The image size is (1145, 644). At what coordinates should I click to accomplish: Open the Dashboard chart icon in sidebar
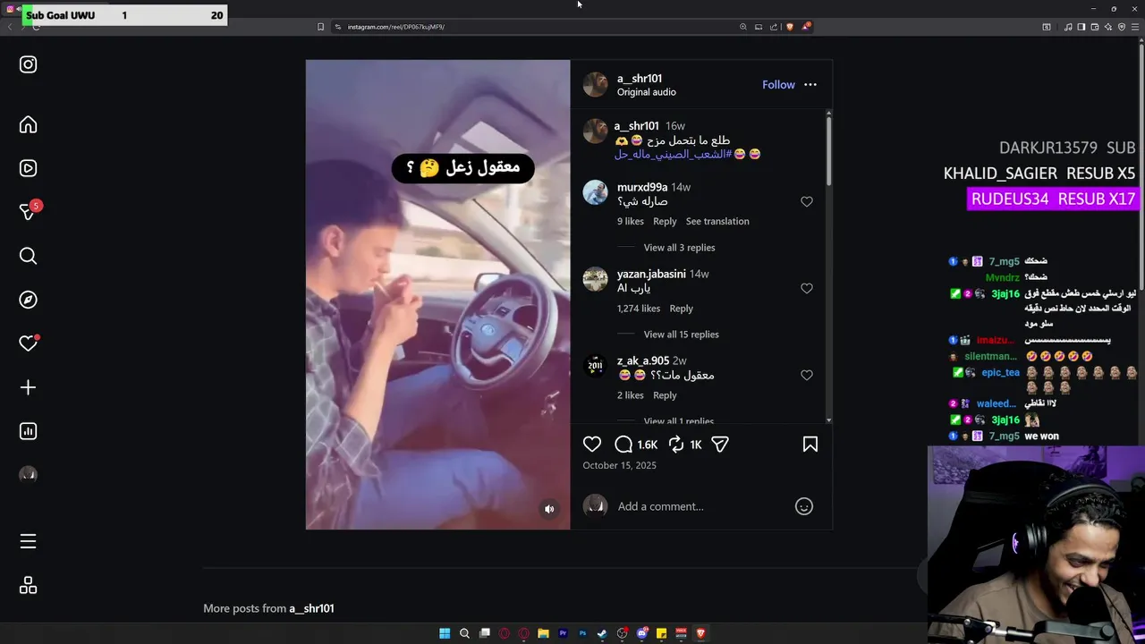(x=28, y=431)
